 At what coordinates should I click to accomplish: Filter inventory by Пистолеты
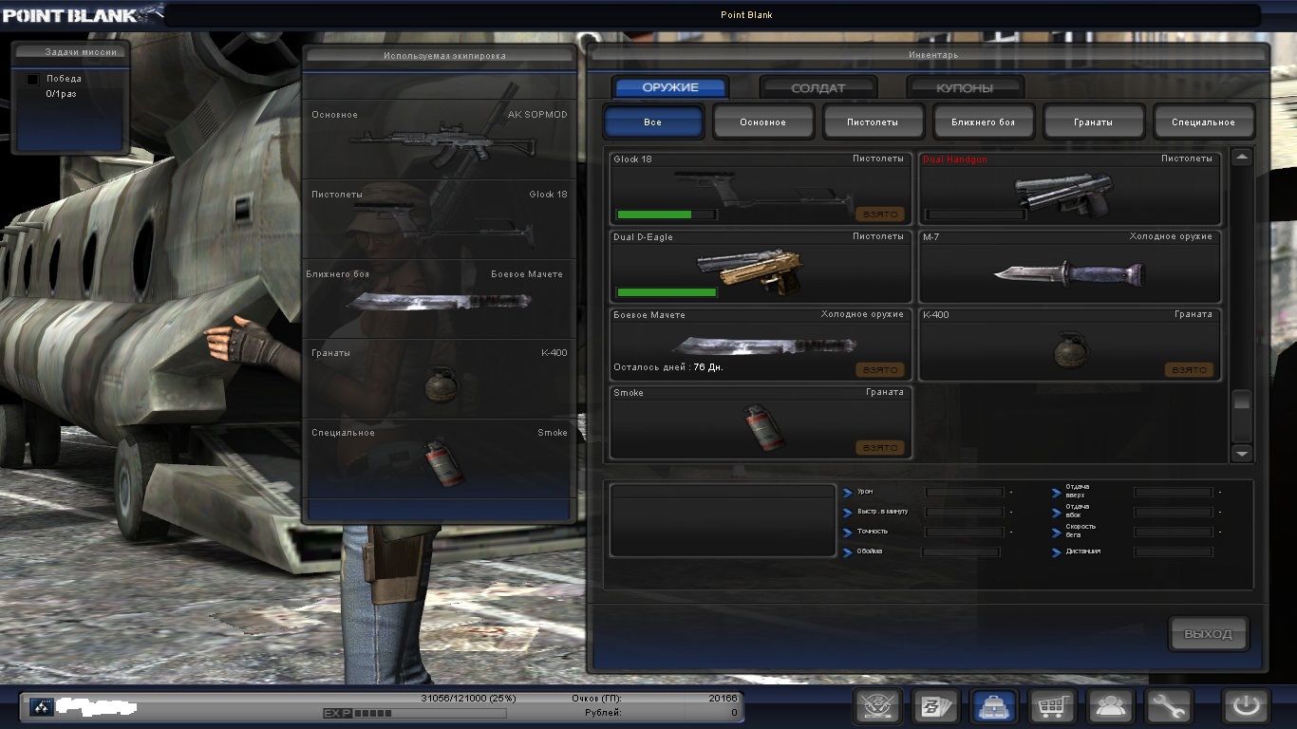874,122
